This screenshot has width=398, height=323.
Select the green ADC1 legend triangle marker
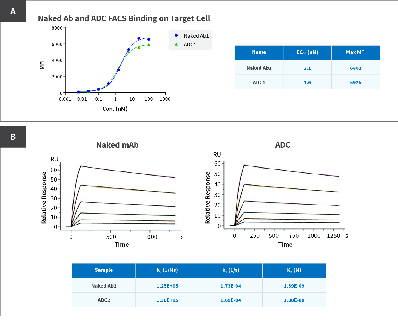click(176, 44)
